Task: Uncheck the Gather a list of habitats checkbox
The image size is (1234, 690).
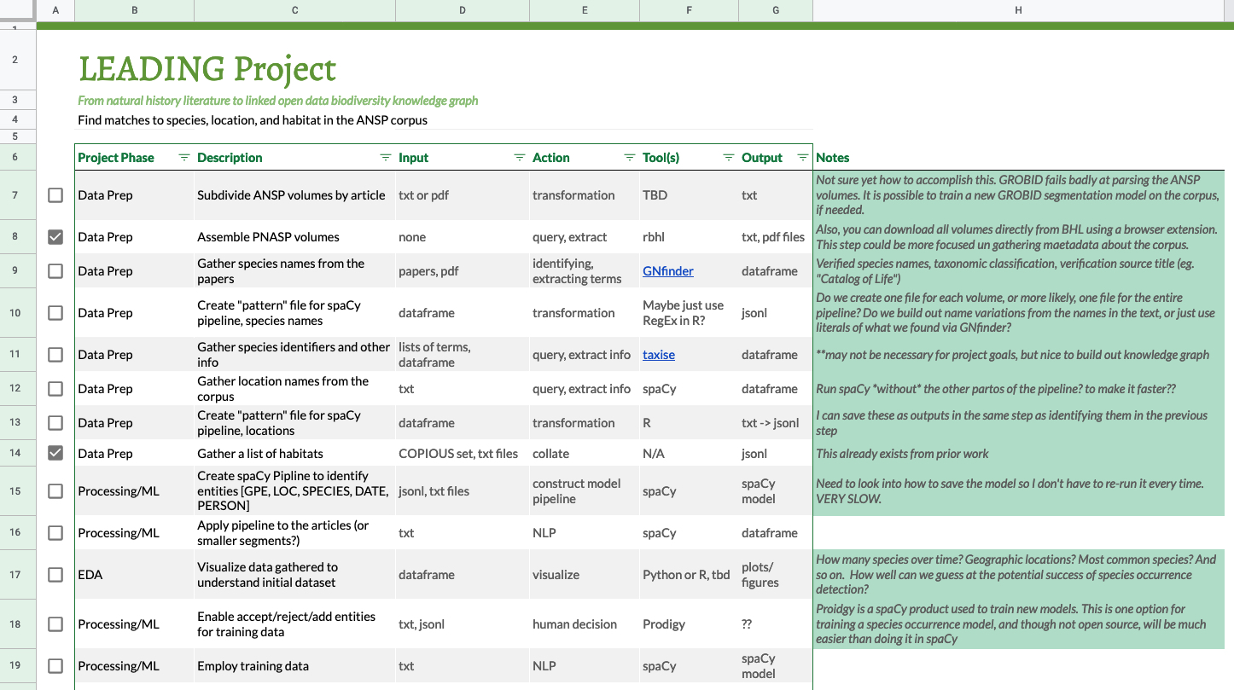Action: click(x=55, y=454)
